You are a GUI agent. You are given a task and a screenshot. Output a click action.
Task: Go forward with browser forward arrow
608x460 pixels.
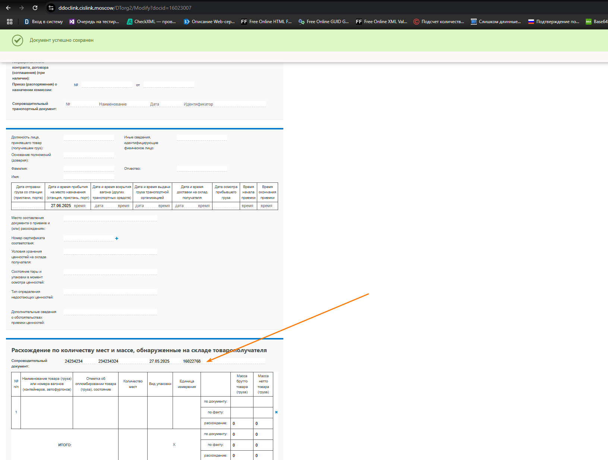pyautogui.click(x=22, y=8)
